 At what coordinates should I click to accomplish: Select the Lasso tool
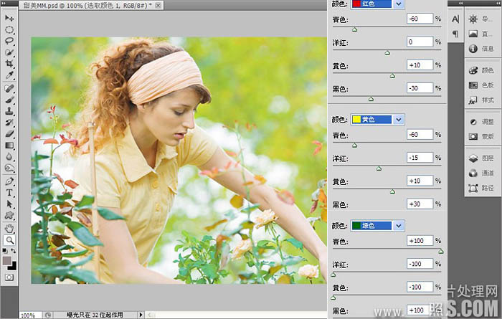(x=9, y=41)
